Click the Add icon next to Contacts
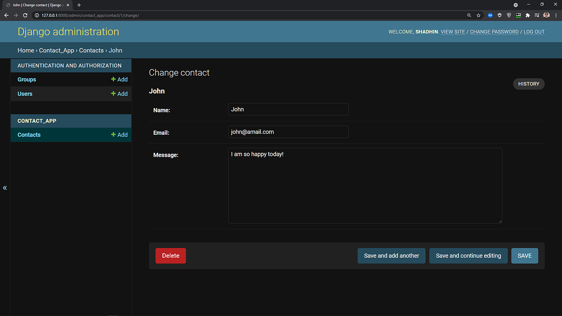Viewport: 562px width, 316px height. click(119, 135)
